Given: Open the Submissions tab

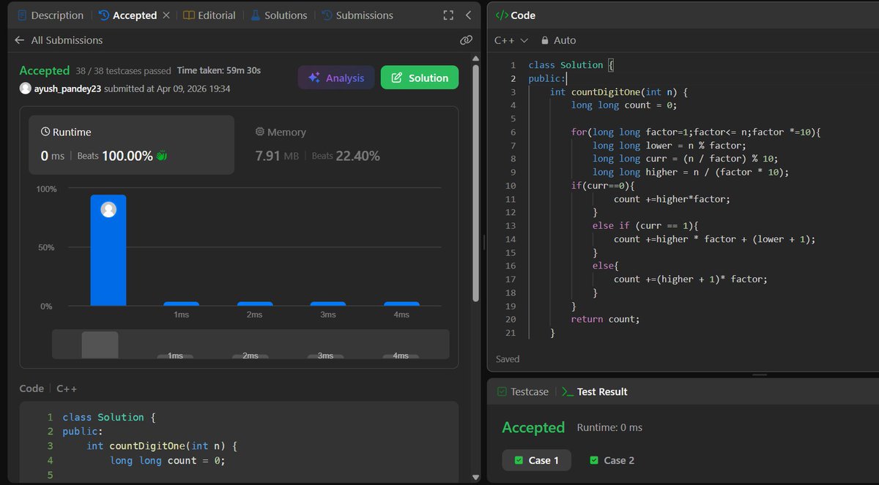Looking at the screenshot, I should (357, 15).
